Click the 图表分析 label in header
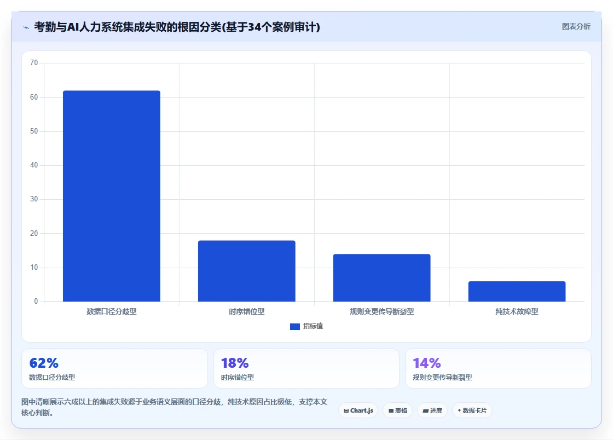The image size is (613, 440). pos(576,27)
